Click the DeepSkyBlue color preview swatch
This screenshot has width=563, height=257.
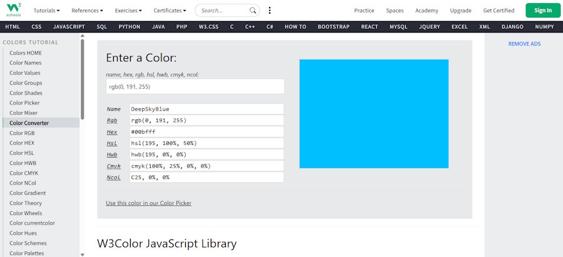(374, 114)
